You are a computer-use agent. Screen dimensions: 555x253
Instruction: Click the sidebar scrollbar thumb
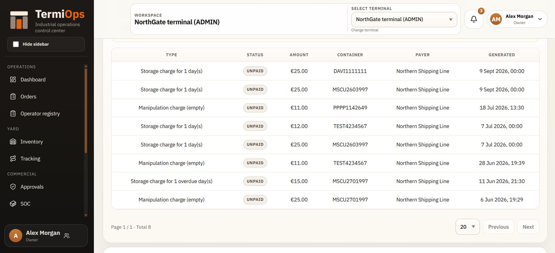click(86, 110)
